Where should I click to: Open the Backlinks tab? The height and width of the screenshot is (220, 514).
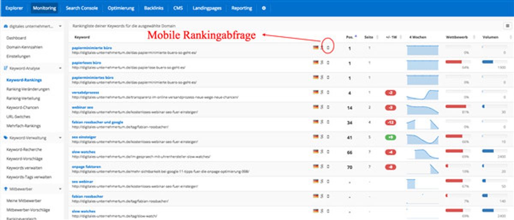pyautogui.click(x=154, y=8)
